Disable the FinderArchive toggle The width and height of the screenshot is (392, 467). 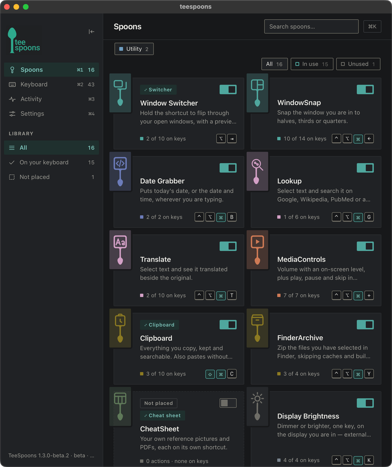click(365, 324)
